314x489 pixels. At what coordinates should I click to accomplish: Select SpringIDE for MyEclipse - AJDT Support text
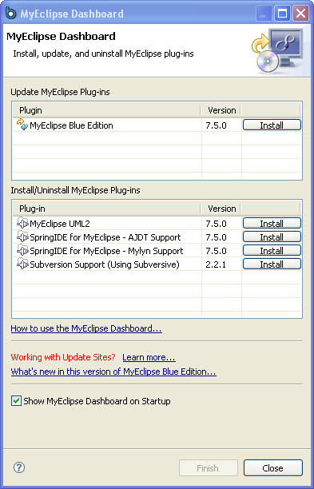[105, 237]
